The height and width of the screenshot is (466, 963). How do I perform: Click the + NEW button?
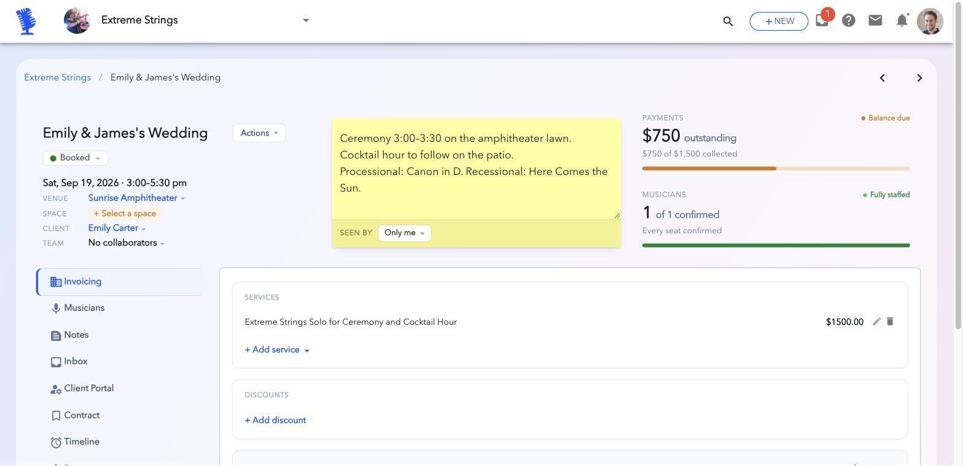[779, 21]
